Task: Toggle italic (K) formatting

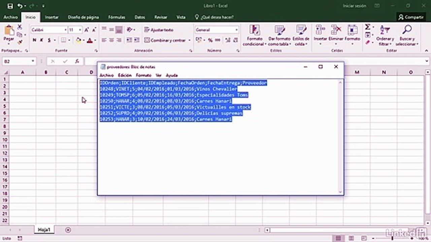Action: 42,40
